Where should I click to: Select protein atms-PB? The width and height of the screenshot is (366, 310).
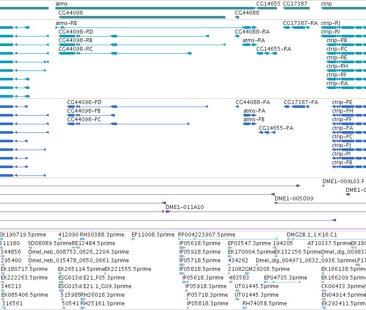click(x=250, y=124)
